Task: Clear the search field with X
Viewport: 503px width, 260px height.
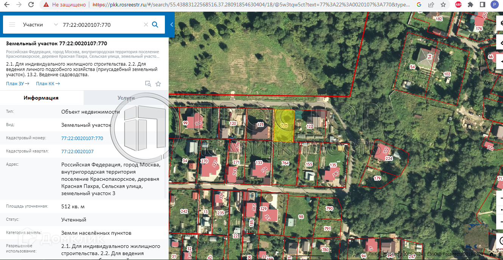Action: coord(146,25)
